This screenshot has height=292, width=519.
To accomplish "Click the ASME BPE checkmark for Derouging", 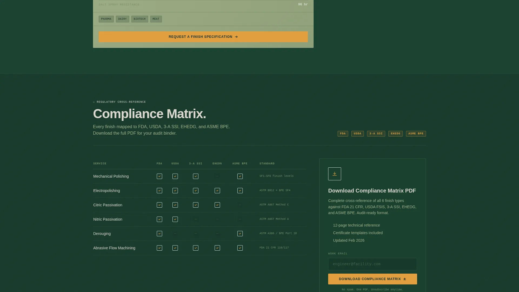I will (240, 234).
